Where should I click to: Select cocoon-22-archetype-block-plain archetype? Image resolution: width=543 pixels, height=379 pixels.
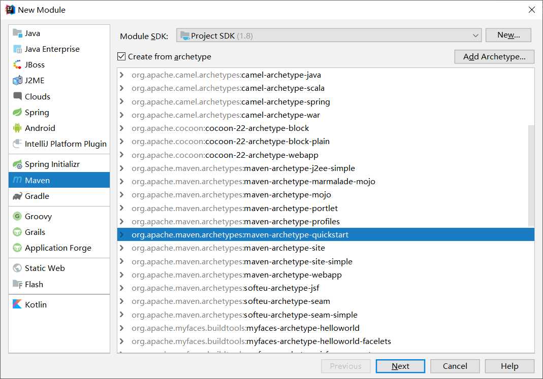pos(326,142)
